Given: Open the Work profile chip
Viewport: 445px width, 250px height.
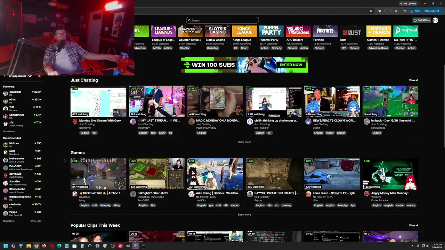Looking at the screenshot, I should point(415,11).
